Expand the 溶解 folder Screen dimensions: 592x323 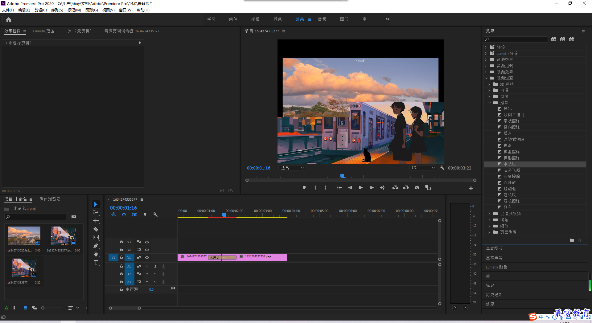pyautogui.click(x=489, y=220)
